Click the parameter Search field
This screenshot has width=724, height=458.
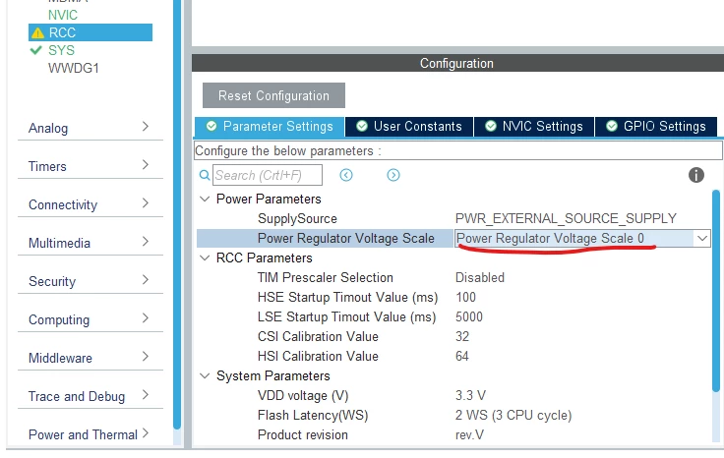tap(268, 175)
